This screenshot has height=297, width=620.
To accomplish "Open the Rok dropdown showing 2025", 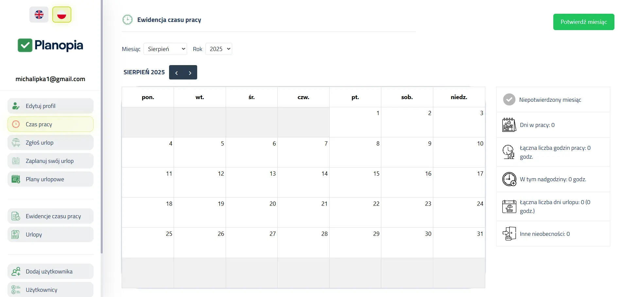I will tap(218, 49).
